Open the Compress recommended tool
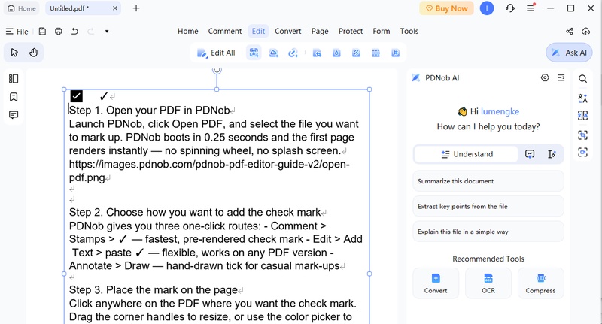 tap(540, 283)
